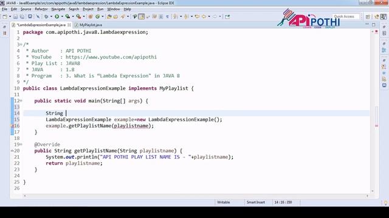Close the LambdaExpressionExample.java tab
The width and height of the screenshot is (389, 218).
coord(69,25)
